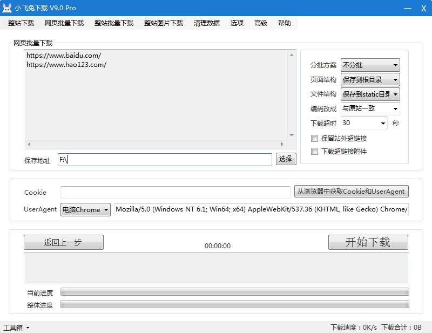The width and height of the screenshot is (432, 334).
Task: Expand the 页面结构 combo box
Action: tap(370, 80)
